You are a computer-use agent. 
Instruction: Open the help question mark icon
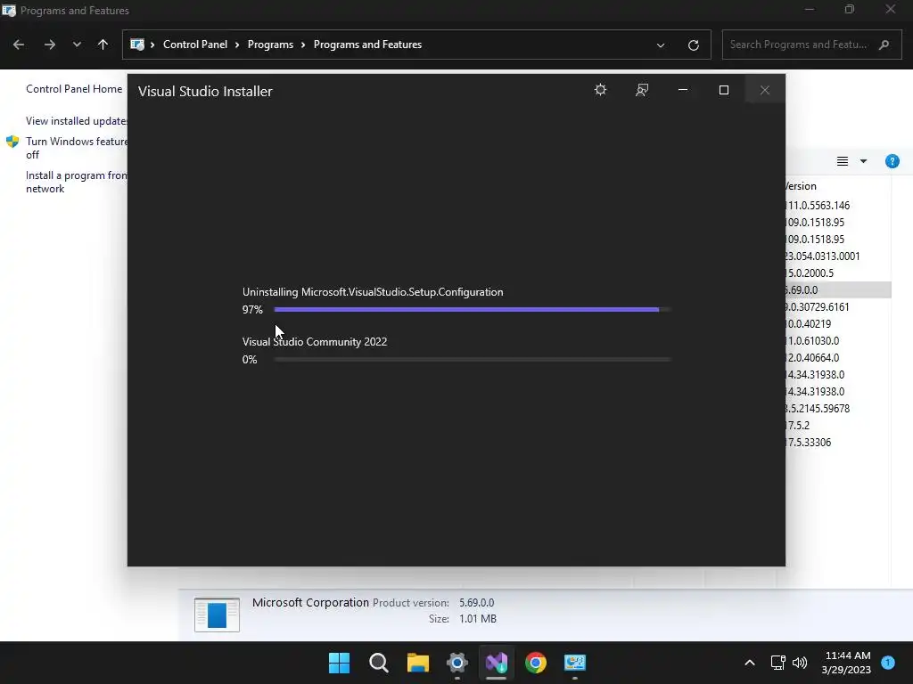(x=892, y=162)
